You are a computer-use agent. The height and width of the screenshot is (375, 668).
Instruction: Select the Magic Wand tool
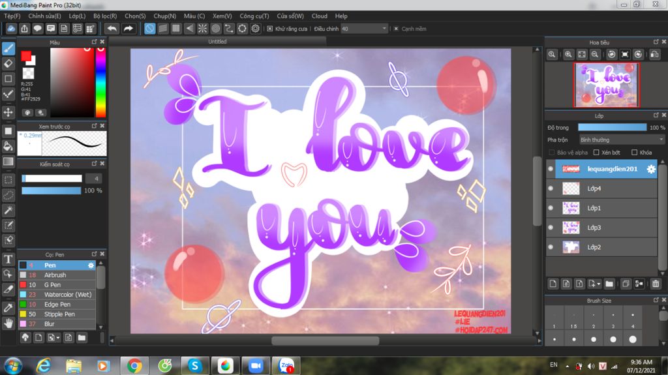click(8, 210)
